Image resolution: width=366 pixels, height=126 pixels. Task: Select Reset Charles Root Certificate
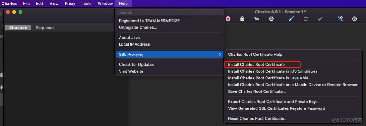[257, 119]
